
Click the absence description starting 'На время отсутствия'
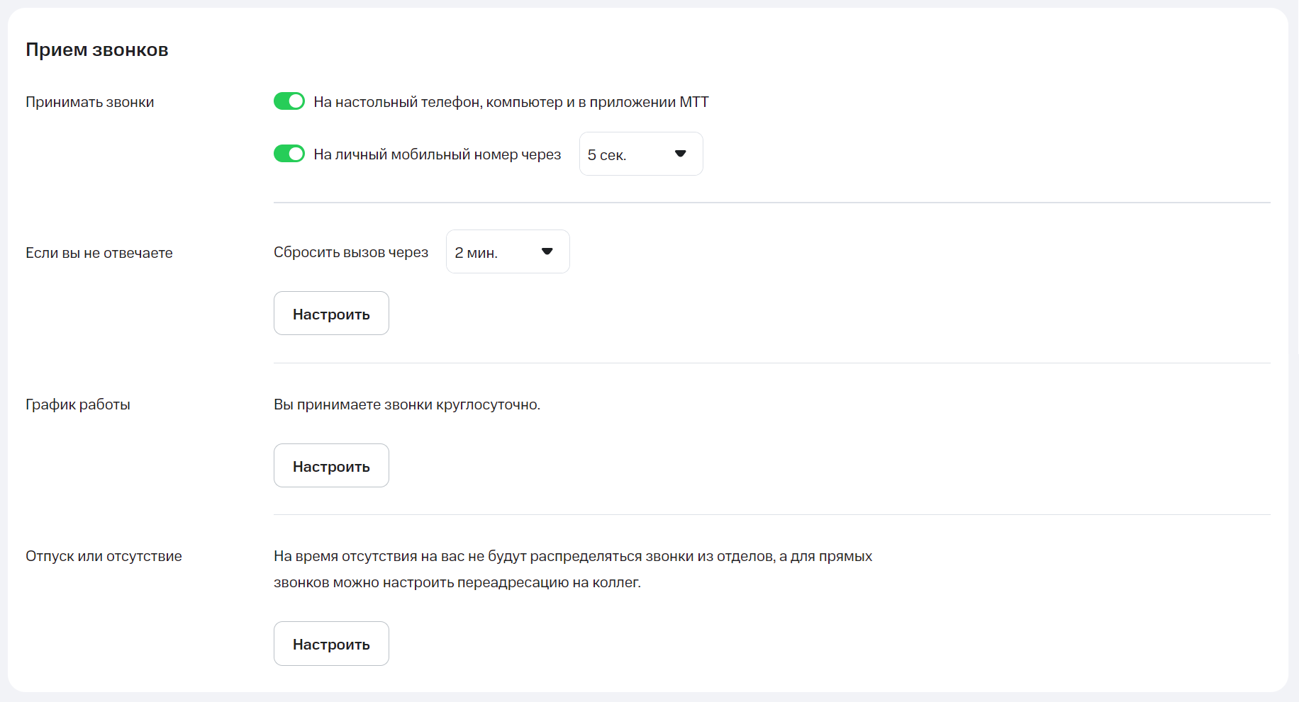[x=573, y=556]
